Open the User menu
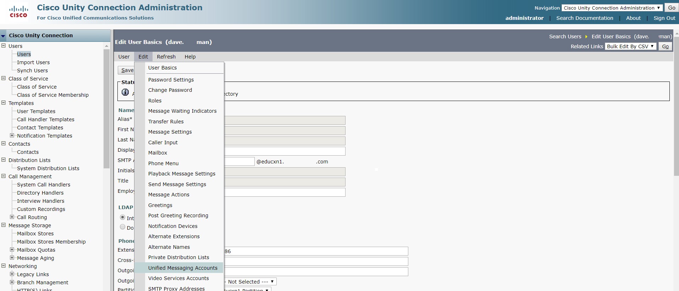679x291 pixels. (124, 57)
